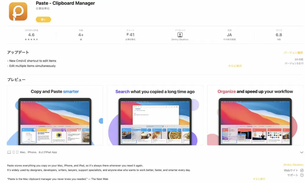Open the Dmitry Obukhov developer link

click(x=293, y=165)
